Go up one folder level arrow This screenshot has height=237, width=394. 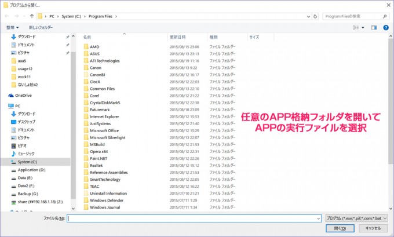coord(32,16)
